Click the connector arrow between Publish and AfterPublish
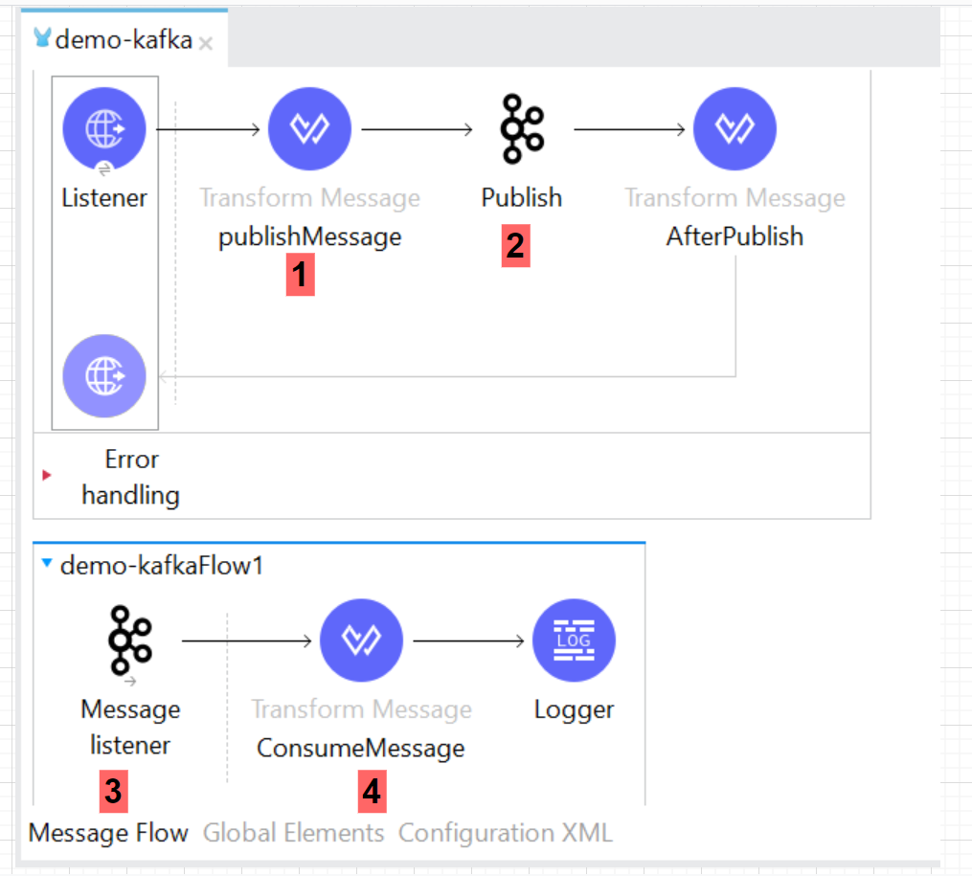Screen dimensions: 972x876 (628, 127)
